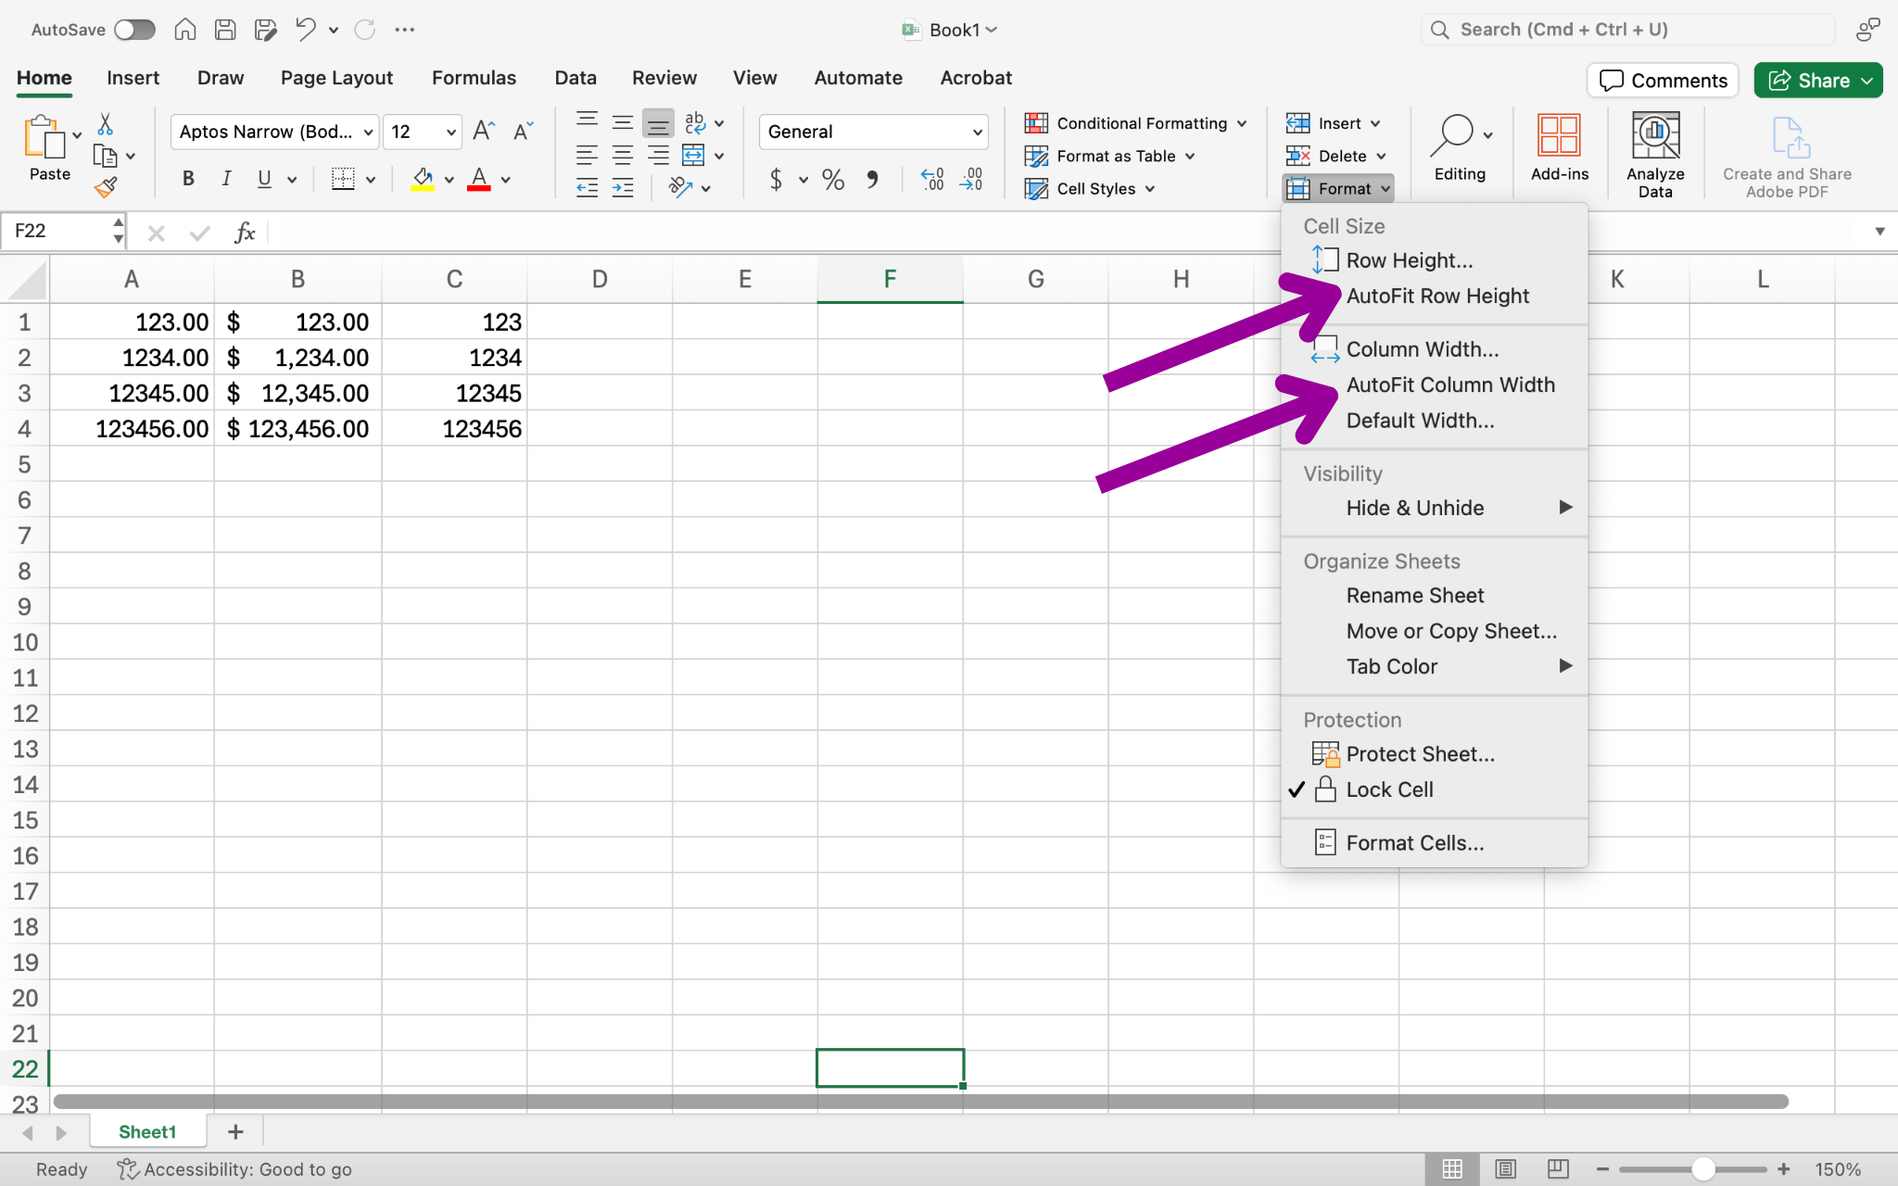Click the Undo arrow icon
The width and height of the screenshot is (1898, 1186).
click(x=305, y=30)
